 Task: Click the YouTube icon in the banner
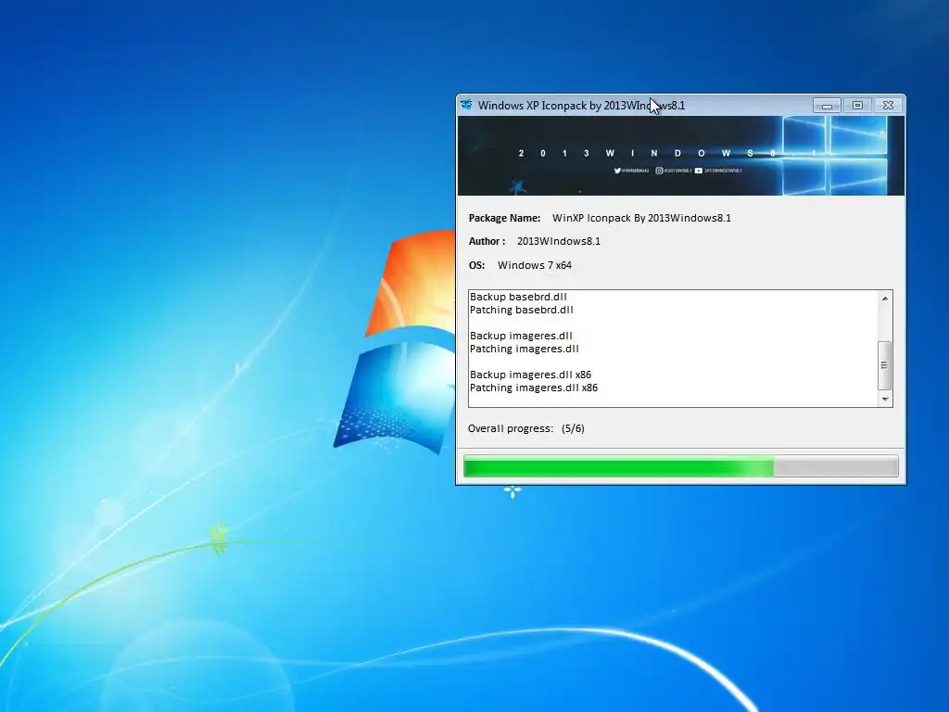click(699, 171)
